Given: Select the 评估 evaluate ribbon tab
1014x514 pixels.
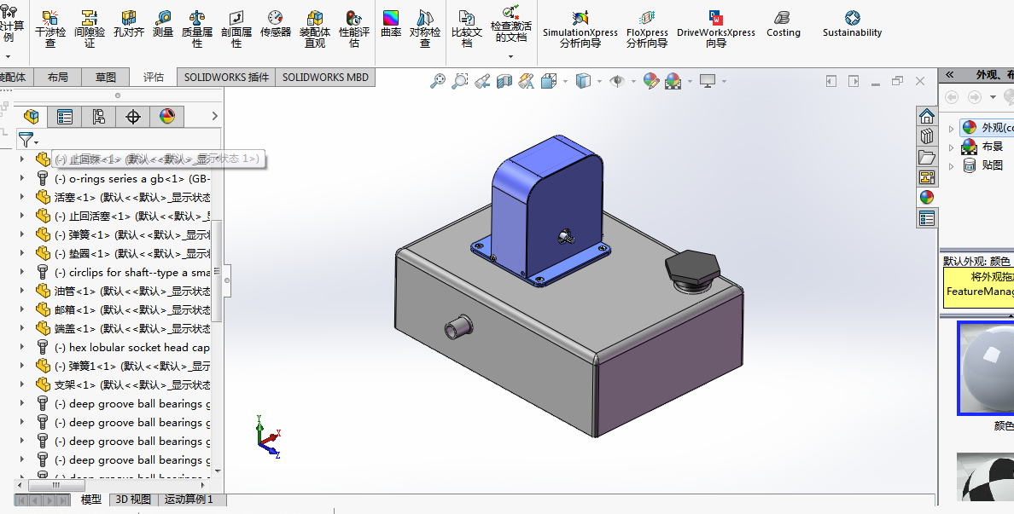Looking at the screenshot, I should pyautogui.click(x=154, y=77).
